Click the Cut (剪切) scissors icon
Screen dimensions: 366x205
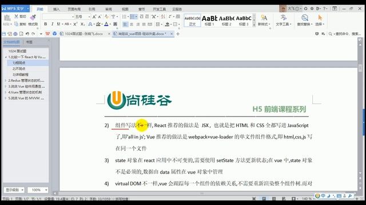(x=17, y=17)
